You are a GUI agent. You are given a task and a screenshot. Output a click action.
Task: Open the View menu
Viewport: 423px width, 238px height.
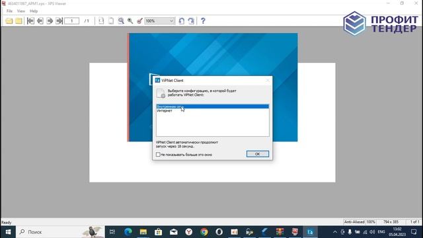(20, 11)
